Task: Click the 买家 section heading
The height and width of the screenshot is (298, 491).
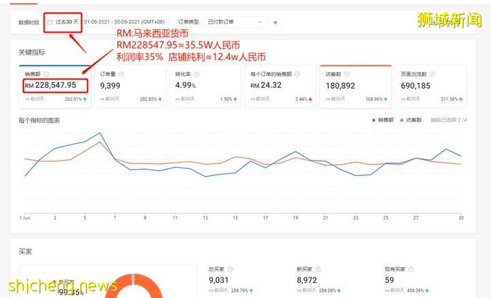Action: pyautogui.click(x=25, y=252)
